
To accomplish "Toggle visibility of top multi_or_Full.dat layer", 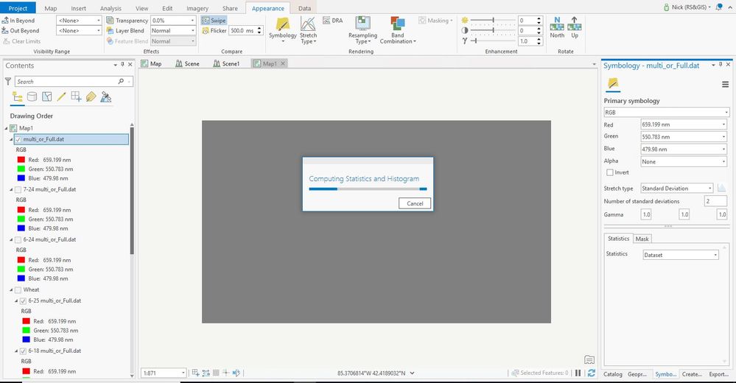I will [x=18, y=139].
